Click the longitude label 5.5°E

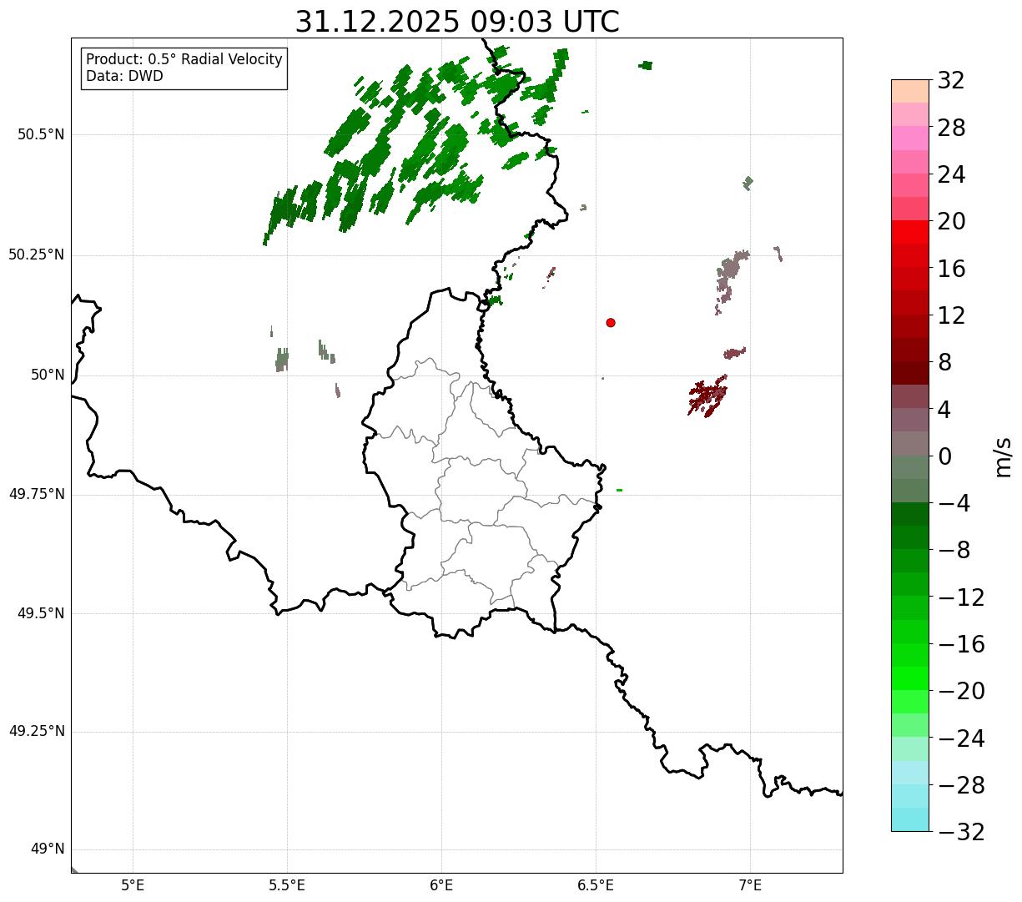click(x=287, y=885)
